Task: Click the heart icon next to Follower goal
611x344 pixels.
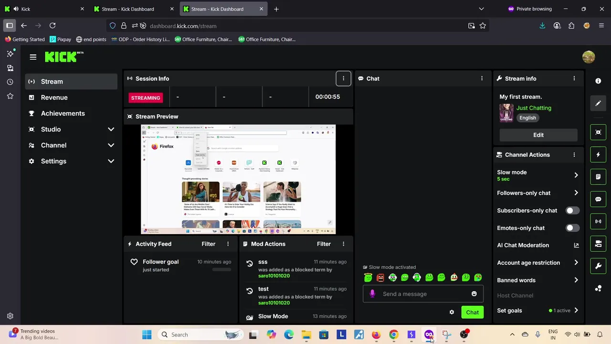Action: pos(134,262)
